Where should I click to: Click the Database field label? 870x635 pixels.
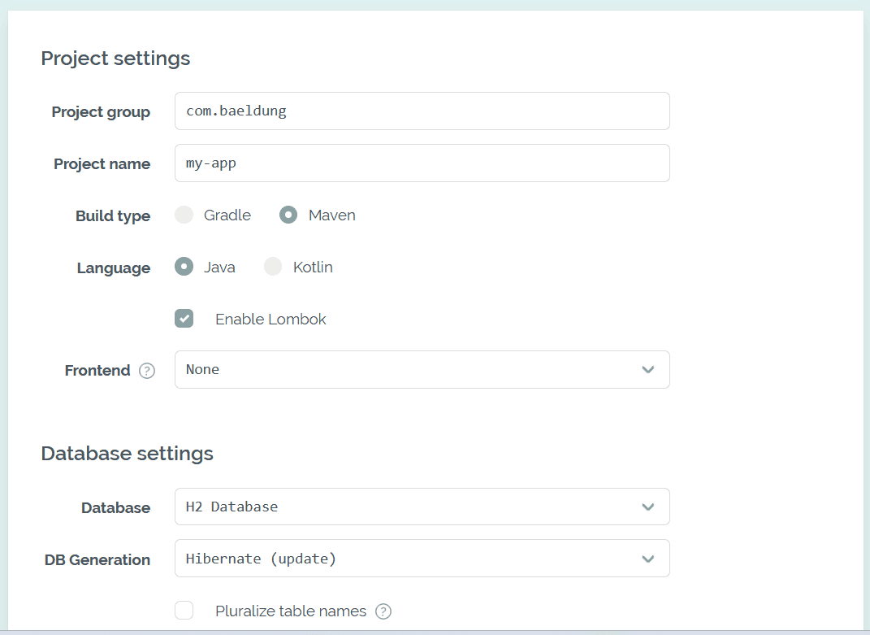point(116,508)
